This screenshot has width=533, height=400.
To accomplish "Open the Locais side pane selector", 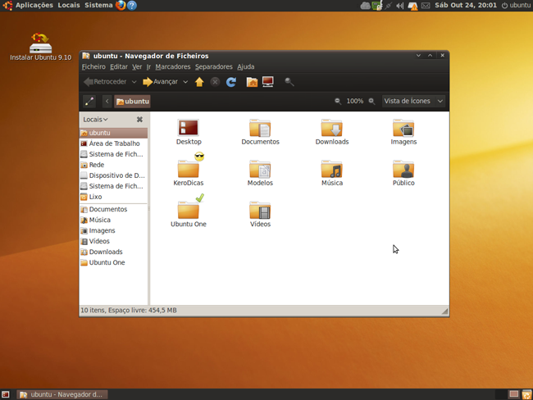I will tap(95, 120).
